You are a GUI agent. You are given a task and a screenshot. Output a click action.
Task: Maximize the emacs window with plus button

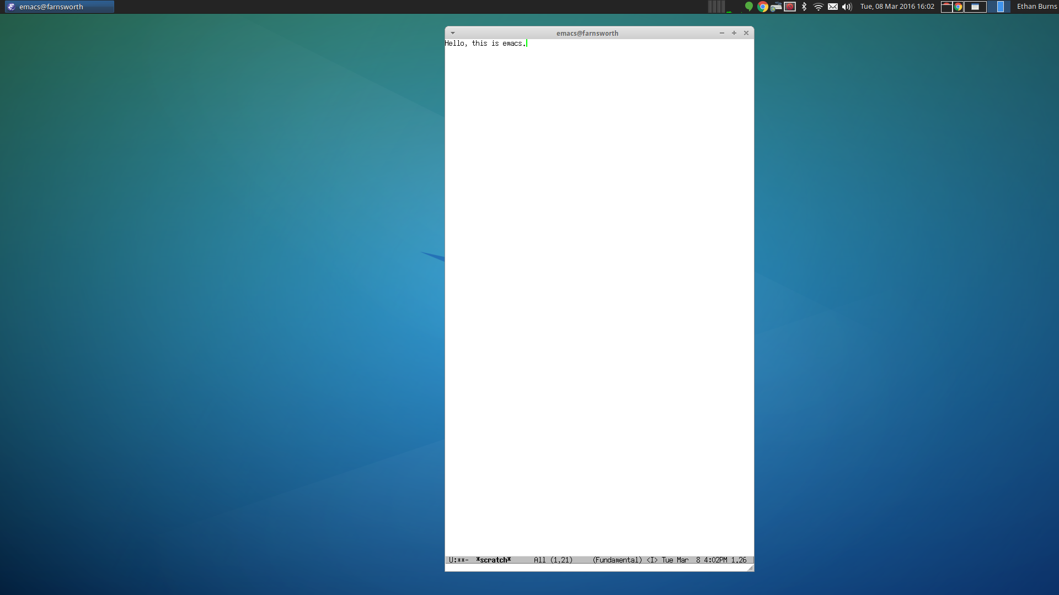point(734,33)
